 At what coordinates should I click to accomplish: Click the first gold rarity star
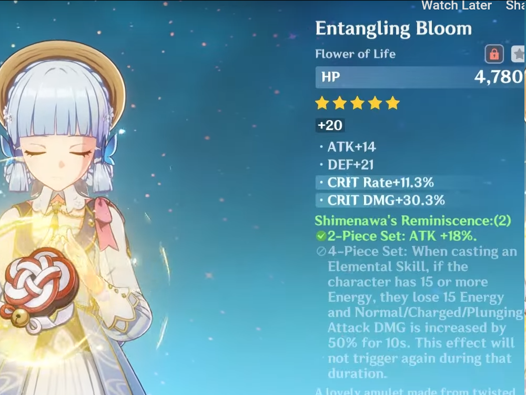(x=322, y=103)
